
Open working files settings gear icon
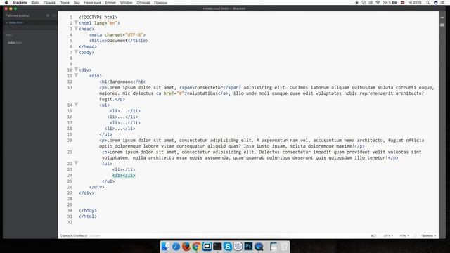click(48, 15)
